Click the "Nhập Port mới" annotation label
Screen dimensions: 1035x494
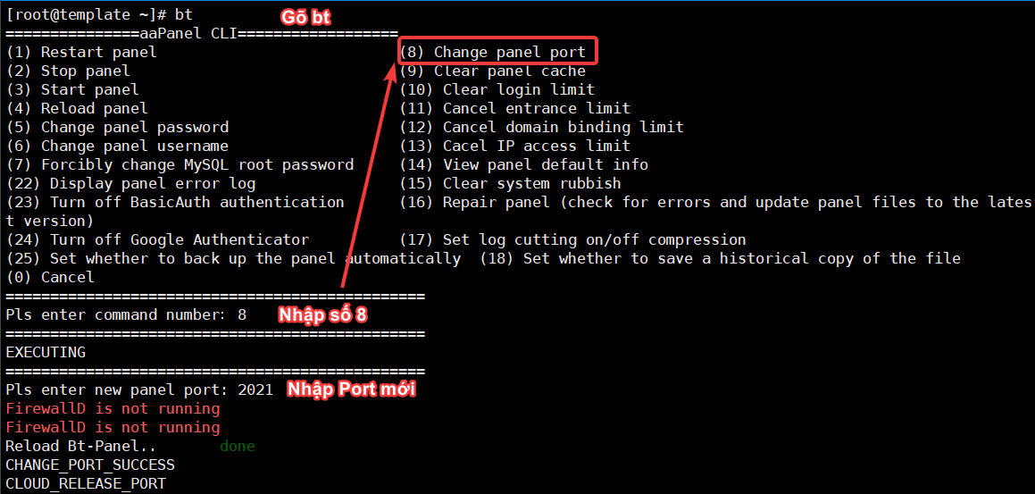pos(351,389)
